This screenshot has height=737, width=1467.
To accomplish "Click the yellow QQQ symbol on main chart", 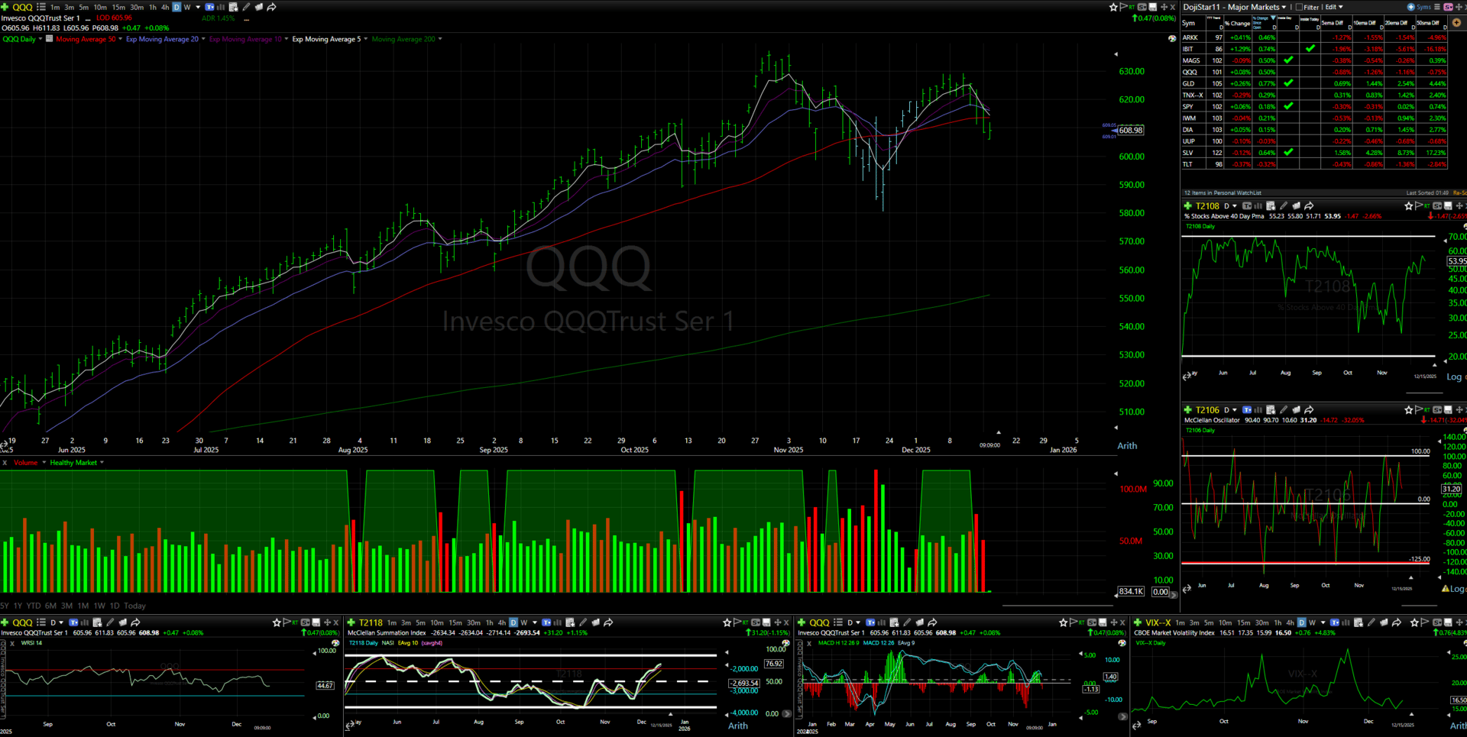I will pyautogui.click(x=23, y=7).
